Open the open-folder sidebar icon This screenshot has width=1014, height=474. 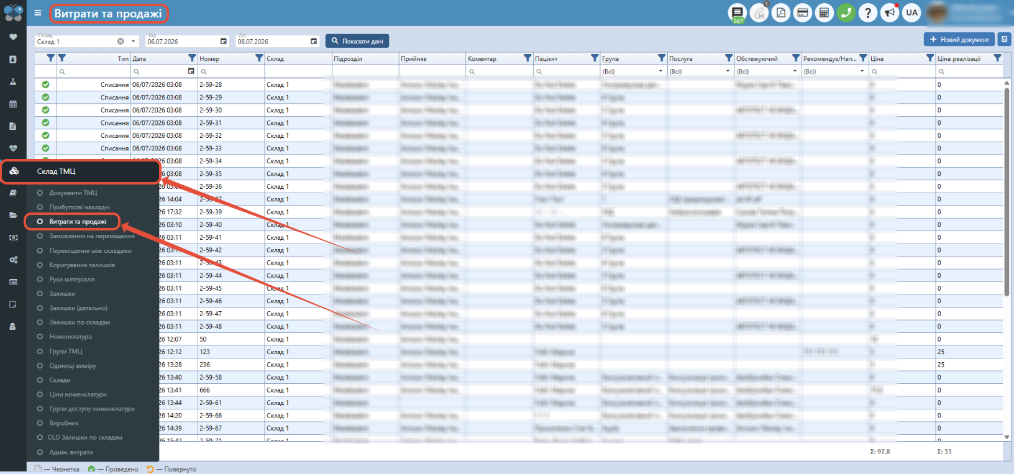pos(13,215)
